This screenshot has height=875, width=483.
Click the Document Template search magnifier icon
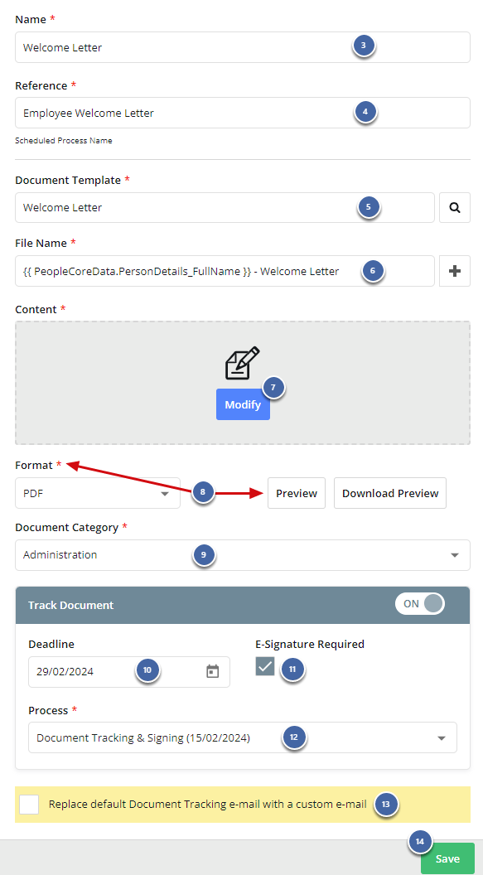click(455, 208)
